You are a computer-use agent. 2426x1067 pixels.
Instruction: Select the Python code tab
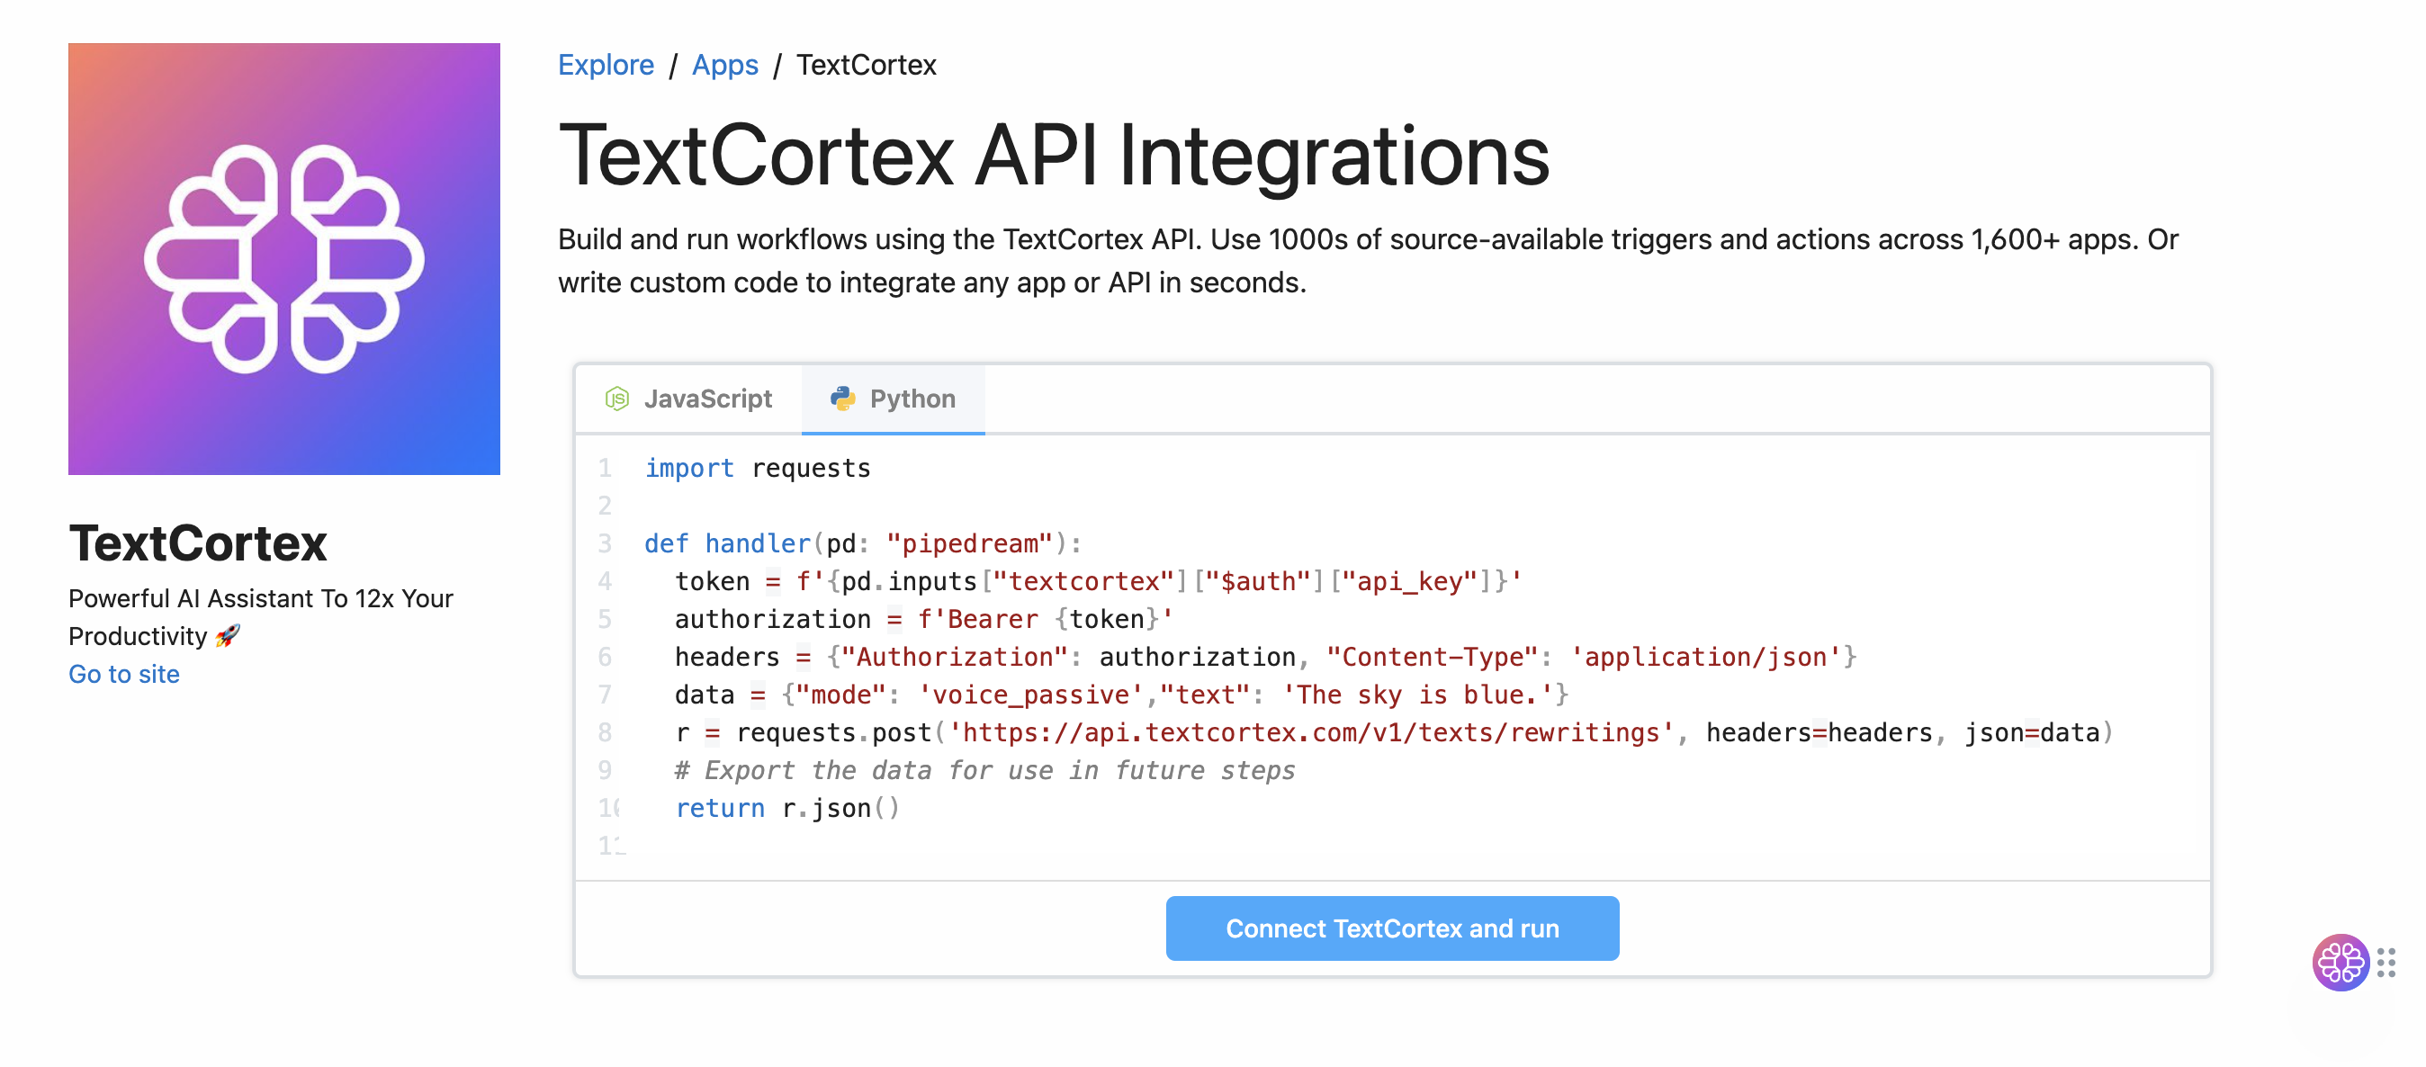click(893, 399)
